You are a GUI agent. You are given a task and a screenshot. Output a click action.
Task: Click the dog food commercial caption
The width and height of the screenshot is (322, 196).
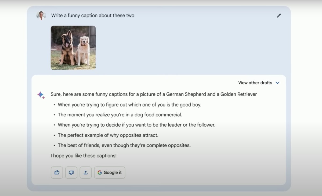pyautogui.click(x=120, y=115)
